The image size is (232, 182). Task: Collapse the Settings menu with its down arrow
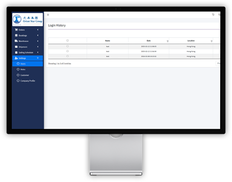(38, 58)
